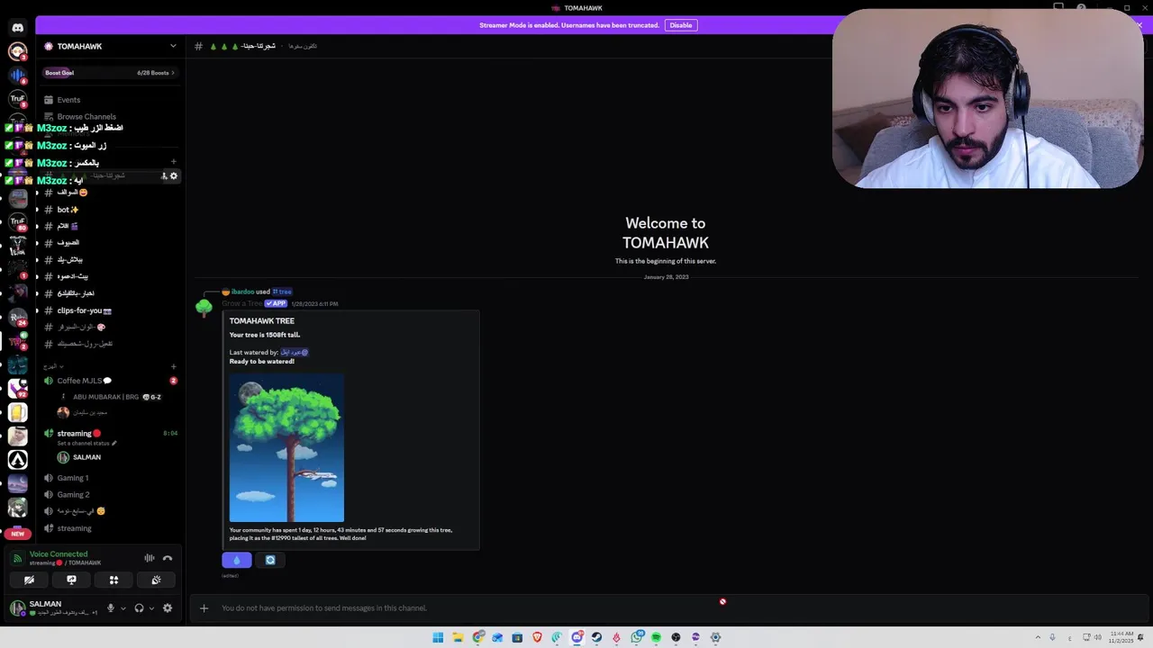This screenshot has height=648, width=1153.
Task: Click Voice Connected status text
Action: (x=59, y=554)
